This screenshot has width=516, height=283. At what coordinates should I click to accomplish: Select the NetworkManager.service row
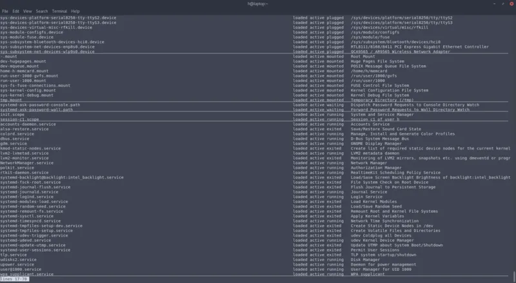pyautogui.click(x=255, y=163)
